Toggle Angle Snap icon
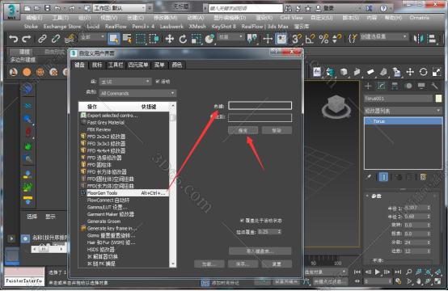This screenshot has height=291, width=448. click(310, 39)
